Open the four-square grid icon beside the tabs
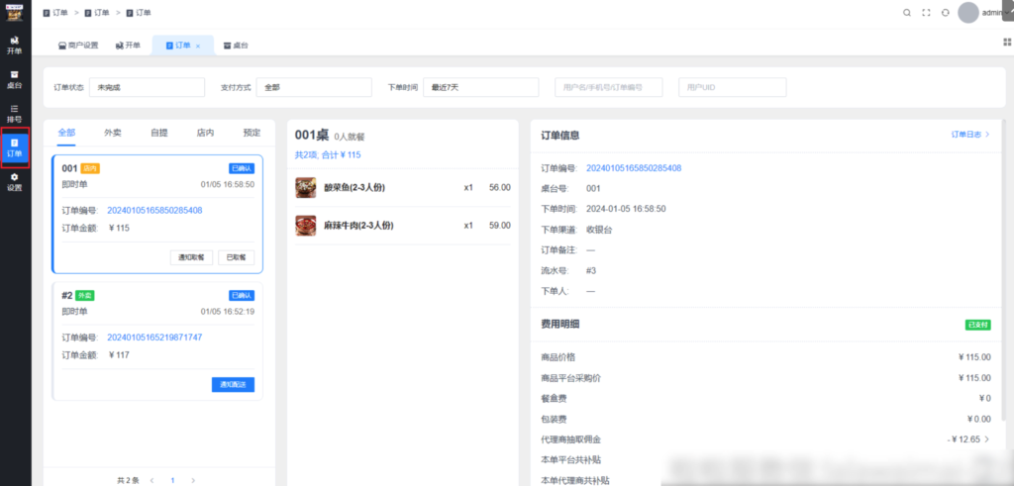 (1007, 42)
